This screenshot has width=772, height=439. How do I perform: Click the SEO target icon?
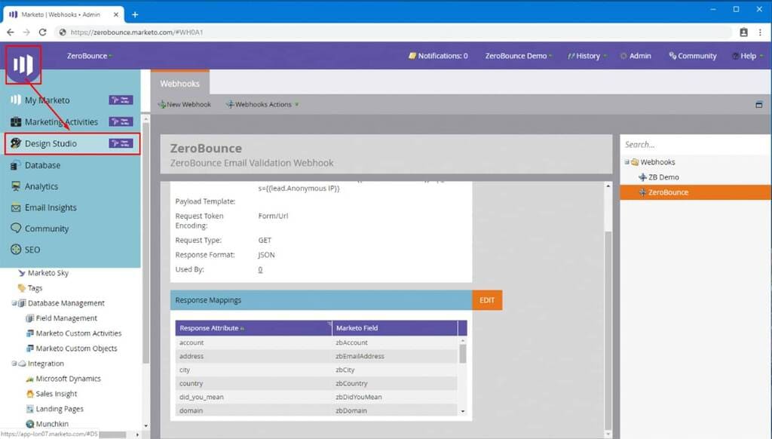pyautogui.click(x=16, y=250)
